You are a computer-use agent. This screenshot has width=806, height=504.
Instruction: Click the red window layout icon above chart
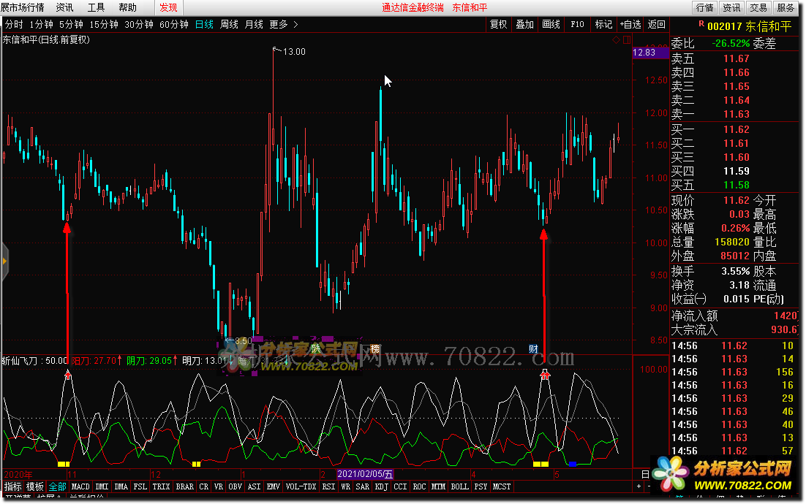627,39
